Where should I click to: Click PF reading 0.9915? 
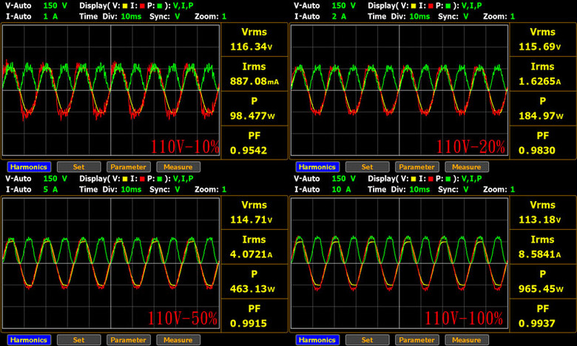(249, 323)
